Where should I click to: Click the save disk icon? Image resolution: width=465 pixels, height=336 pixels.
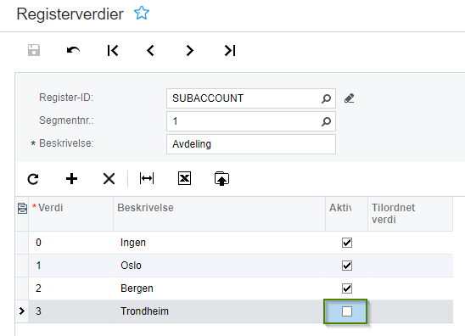tap(34, 50)
